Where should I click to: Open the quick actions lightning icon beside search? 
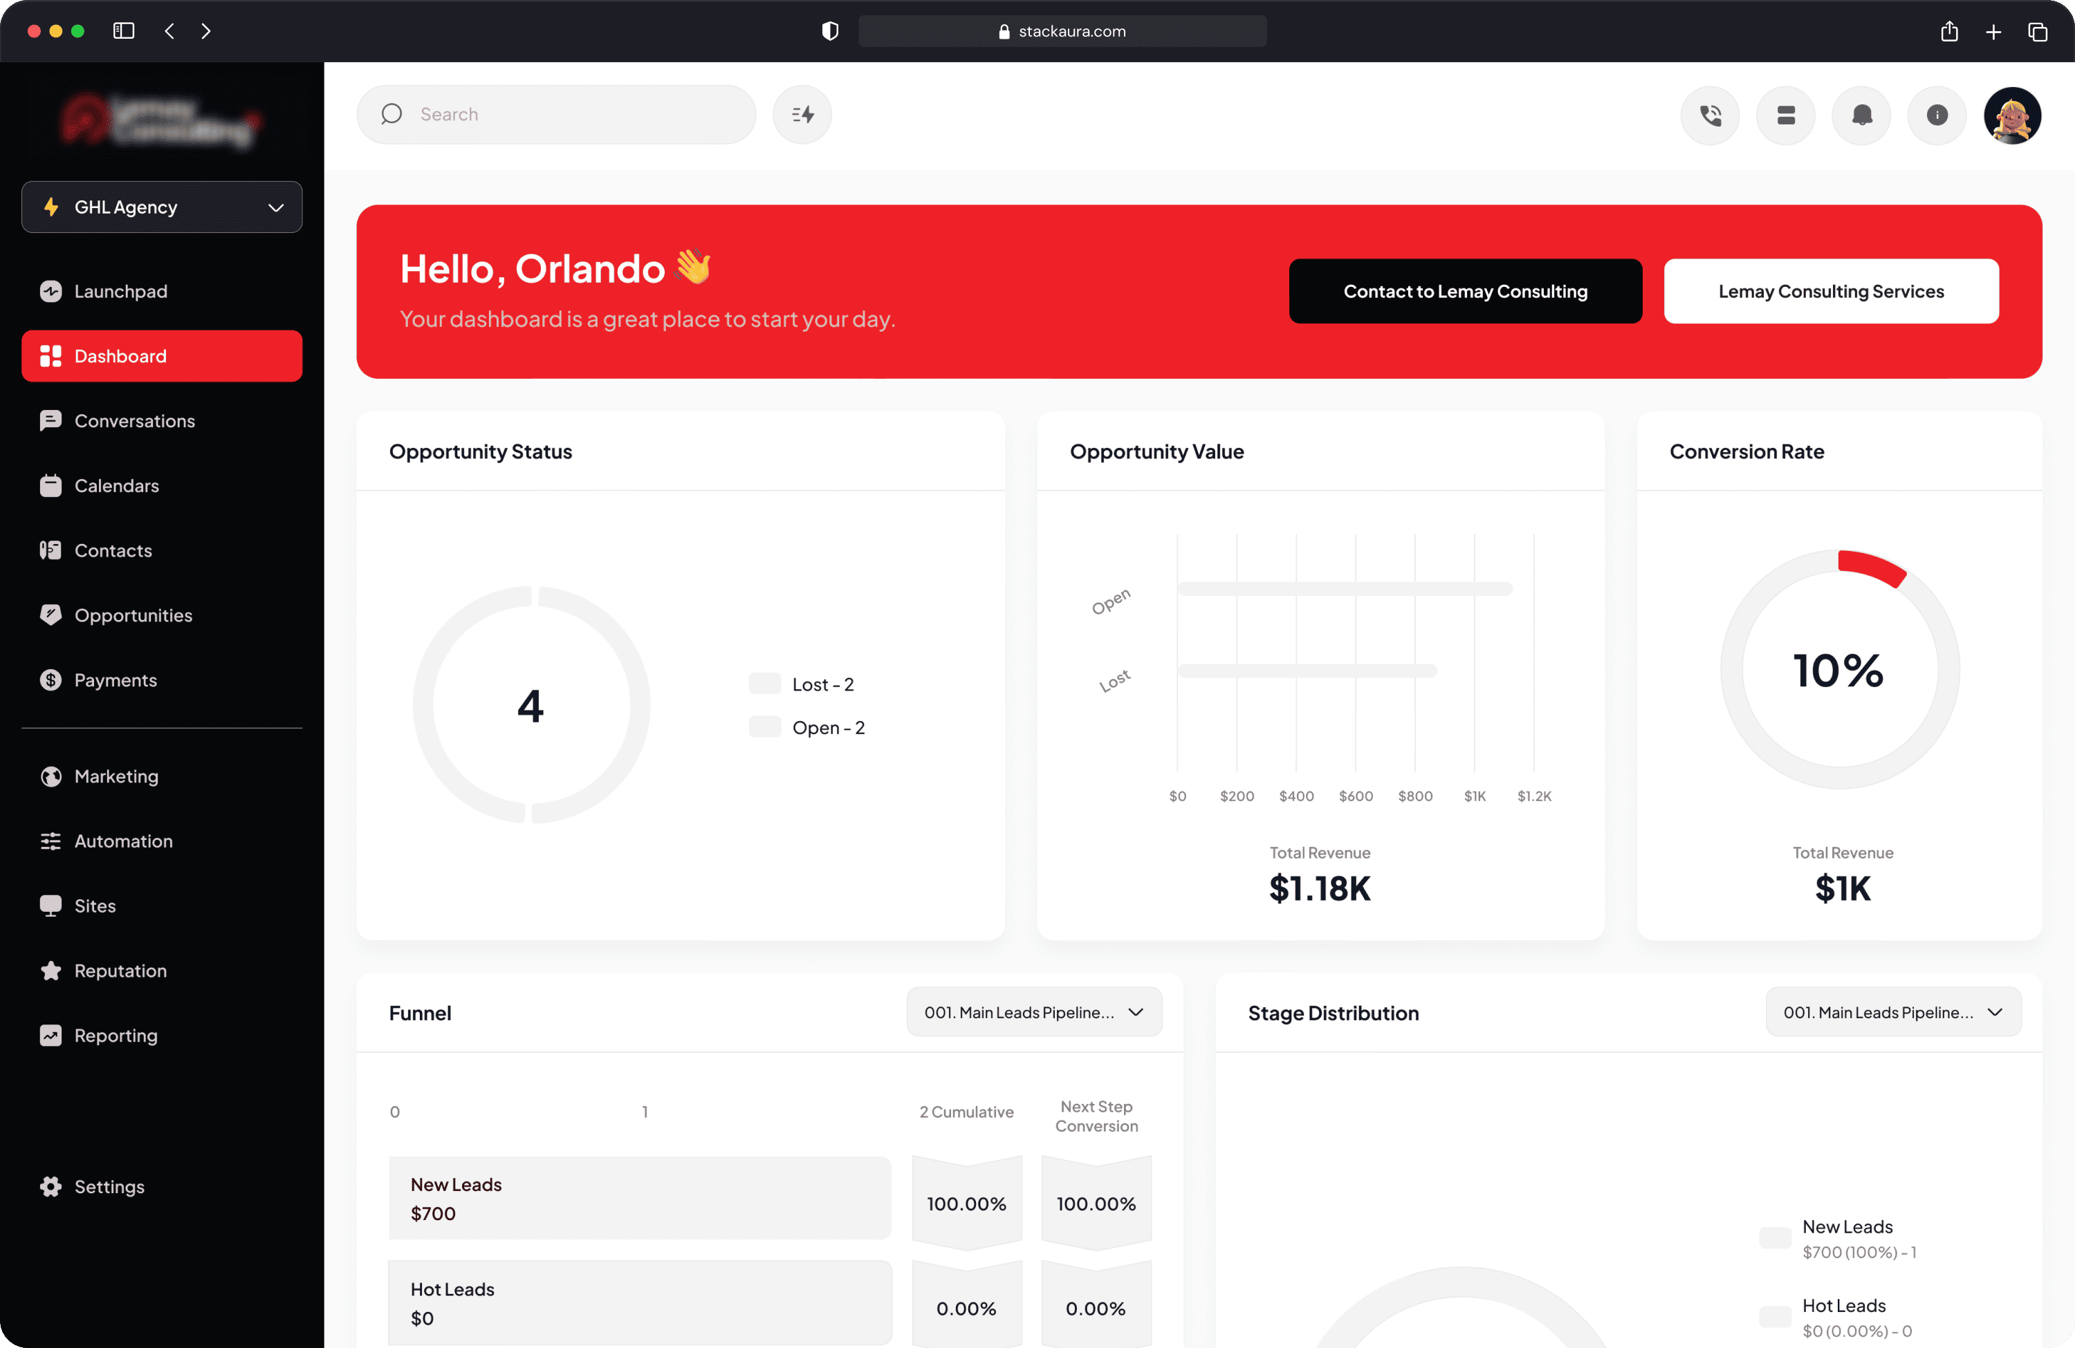(801, 114)
